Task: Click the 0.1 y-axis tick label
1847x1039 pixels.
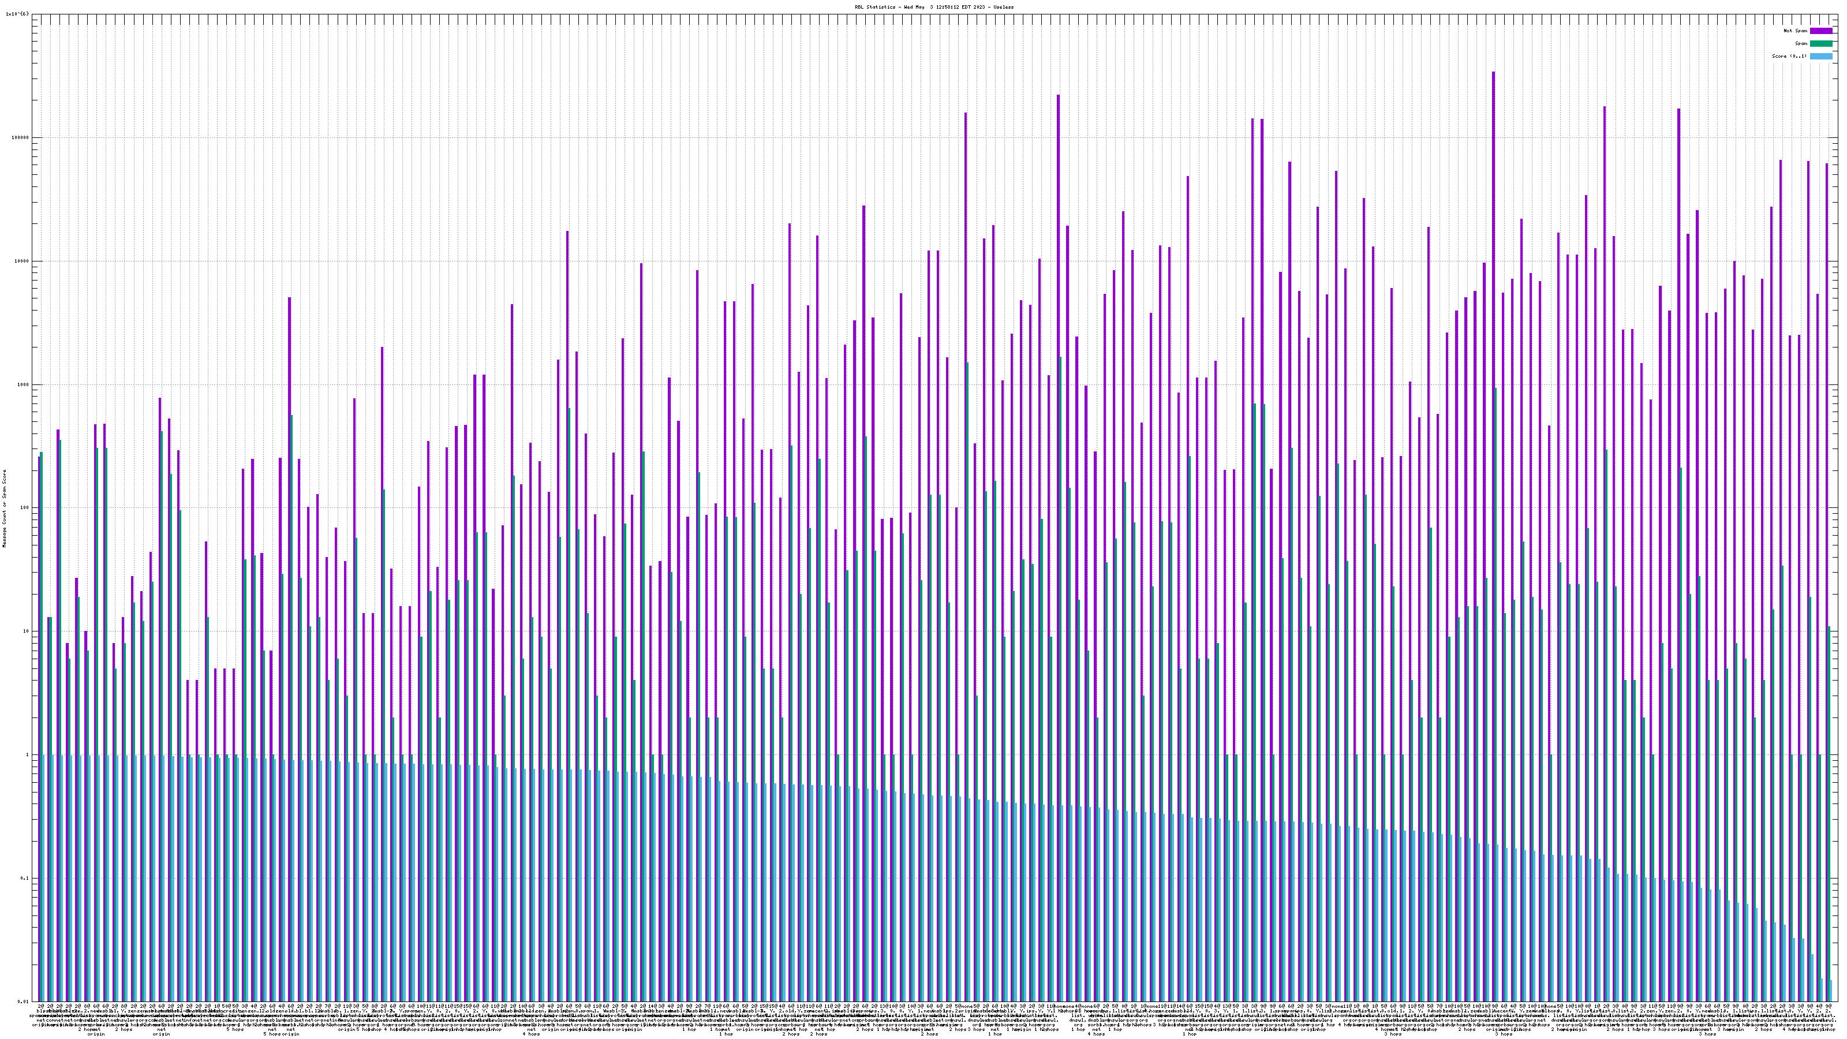Action: pyautogui.click(x=26, y=879)
